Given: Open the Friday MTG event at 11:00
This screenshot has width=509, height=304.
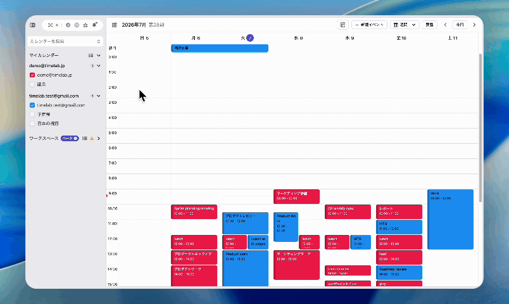Looking at the screenshot, I should (399, 227).
